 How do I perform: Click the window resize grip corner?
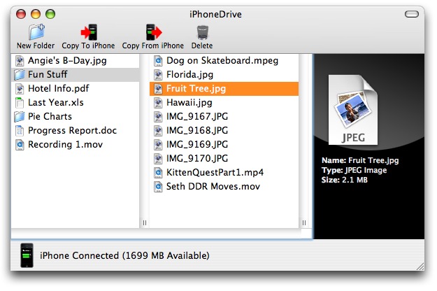(419, 266)
